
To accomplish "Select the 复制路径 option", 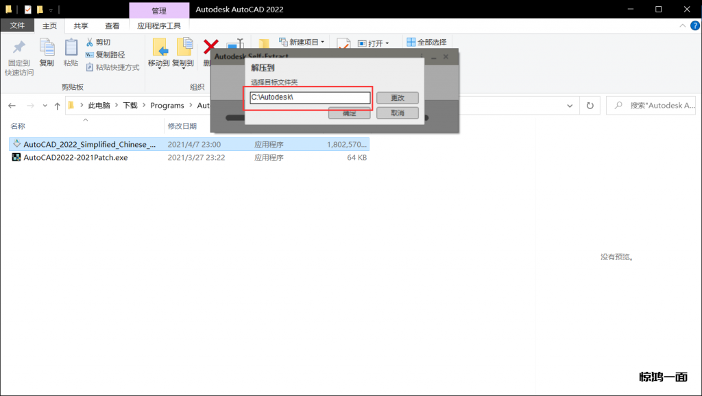I will point(105,55).
